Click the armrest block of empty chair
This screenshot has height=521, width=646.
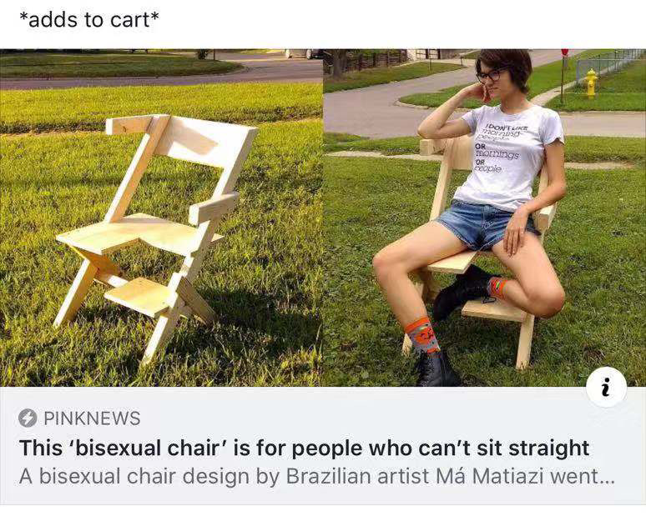pyautogui.click(x=213, y=208)
